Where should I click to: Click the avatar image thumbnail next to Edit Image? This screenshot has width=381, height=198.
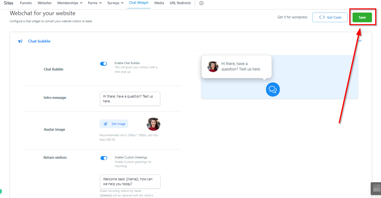pyautogui.click(x=153, y=124)
